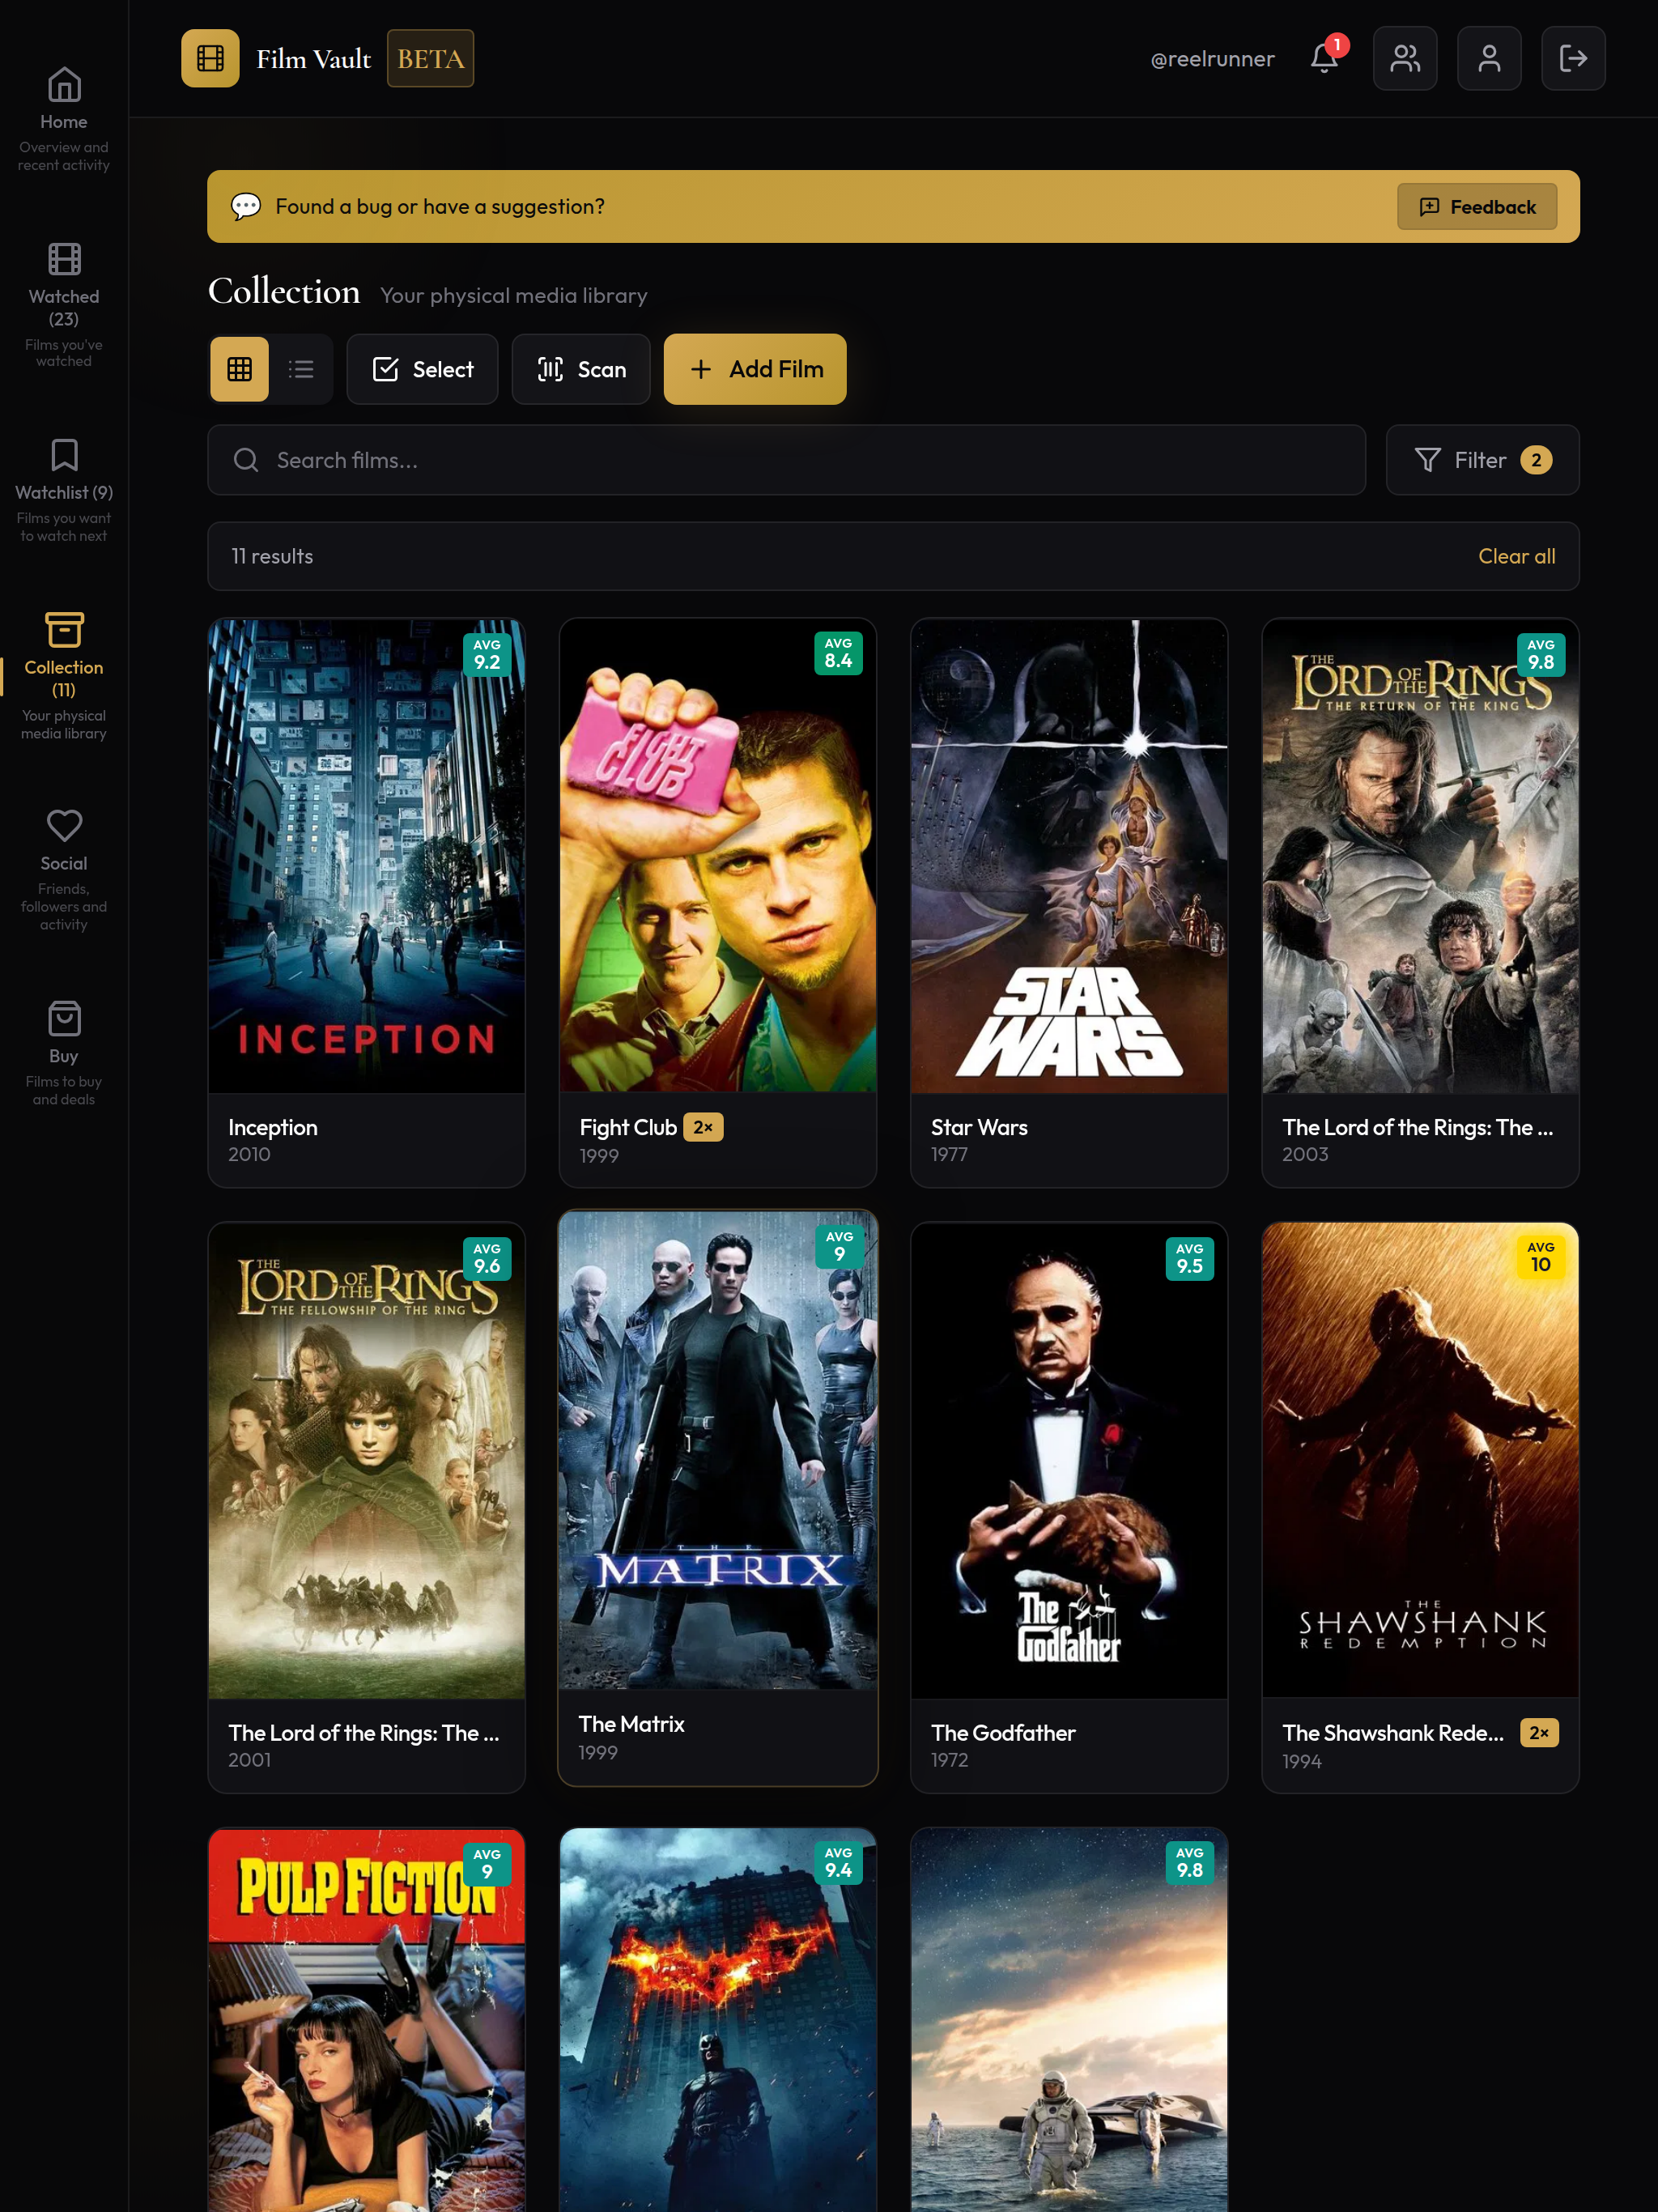This screenshot has width=1658, height=2212.
Task: Open the Shawshank Redemption poster
Action: point(1420,1461)
